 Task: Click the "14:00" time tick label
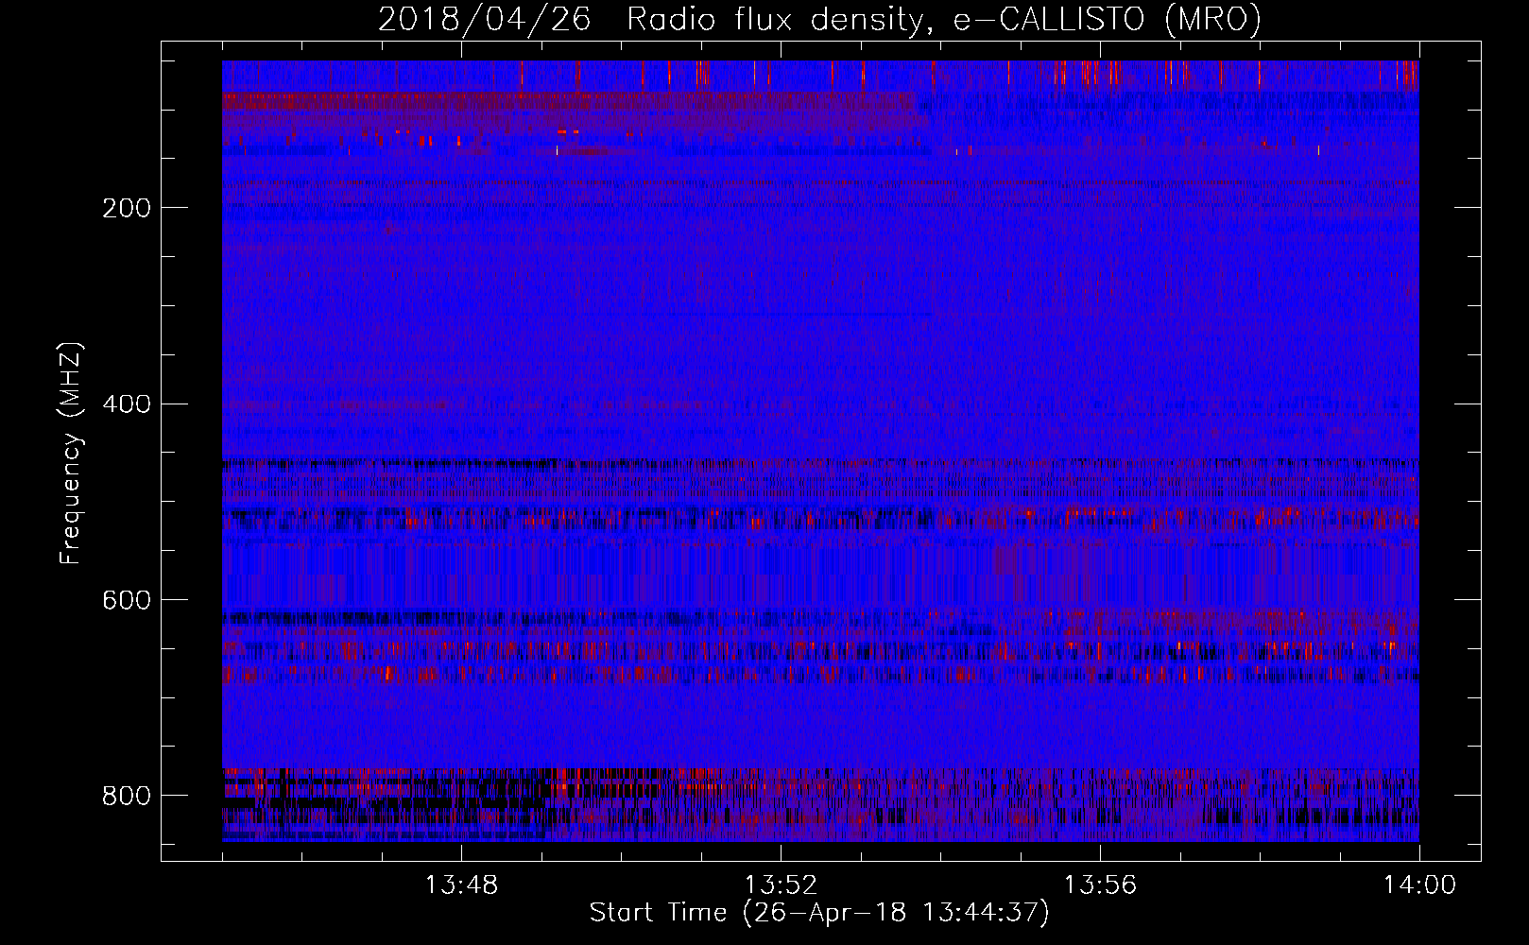coord(1419,885)
